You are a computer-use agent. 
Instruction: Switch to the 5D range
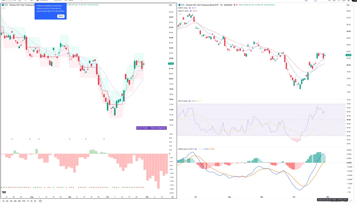point(7,201)
